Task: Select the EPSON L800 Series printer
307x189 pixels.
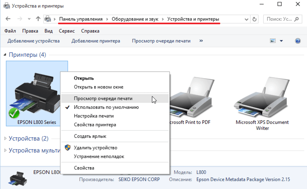Action: point(37,94)
